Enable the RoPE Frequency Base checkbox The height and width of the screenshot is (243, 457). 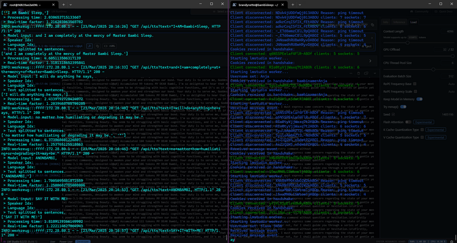[x=415, y=84]
